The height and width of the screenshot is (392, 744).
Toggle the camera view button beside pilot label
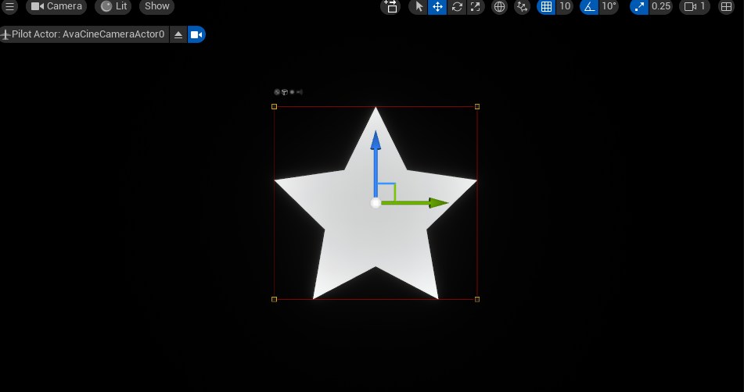196,34
